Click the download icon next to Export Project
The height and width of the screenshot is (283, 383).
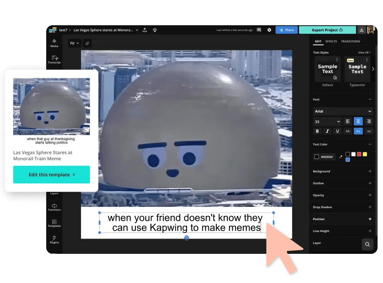point(362,30)
